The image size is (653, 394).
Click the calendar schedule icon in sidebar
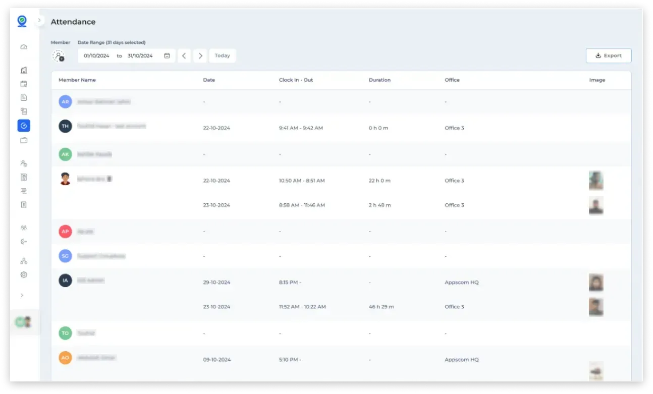tap(24, 84)
